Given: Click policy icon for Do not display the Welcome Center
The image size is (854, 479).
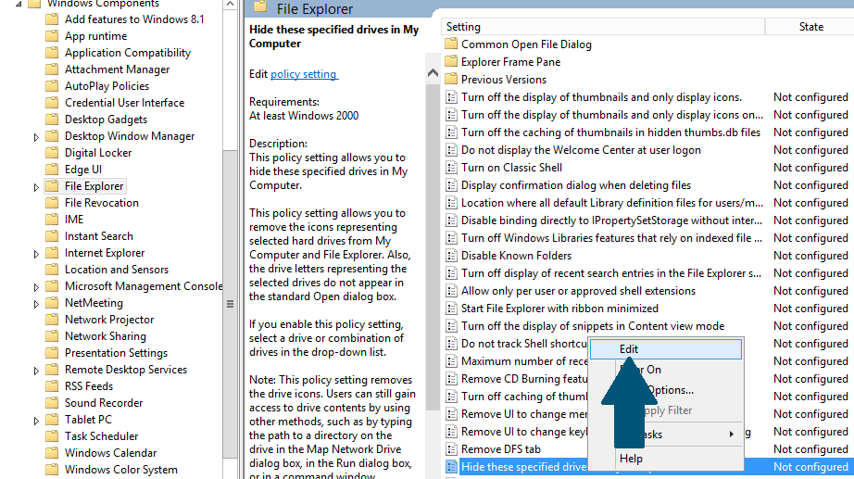Looking at the screenshot, I should click(451, 150).
